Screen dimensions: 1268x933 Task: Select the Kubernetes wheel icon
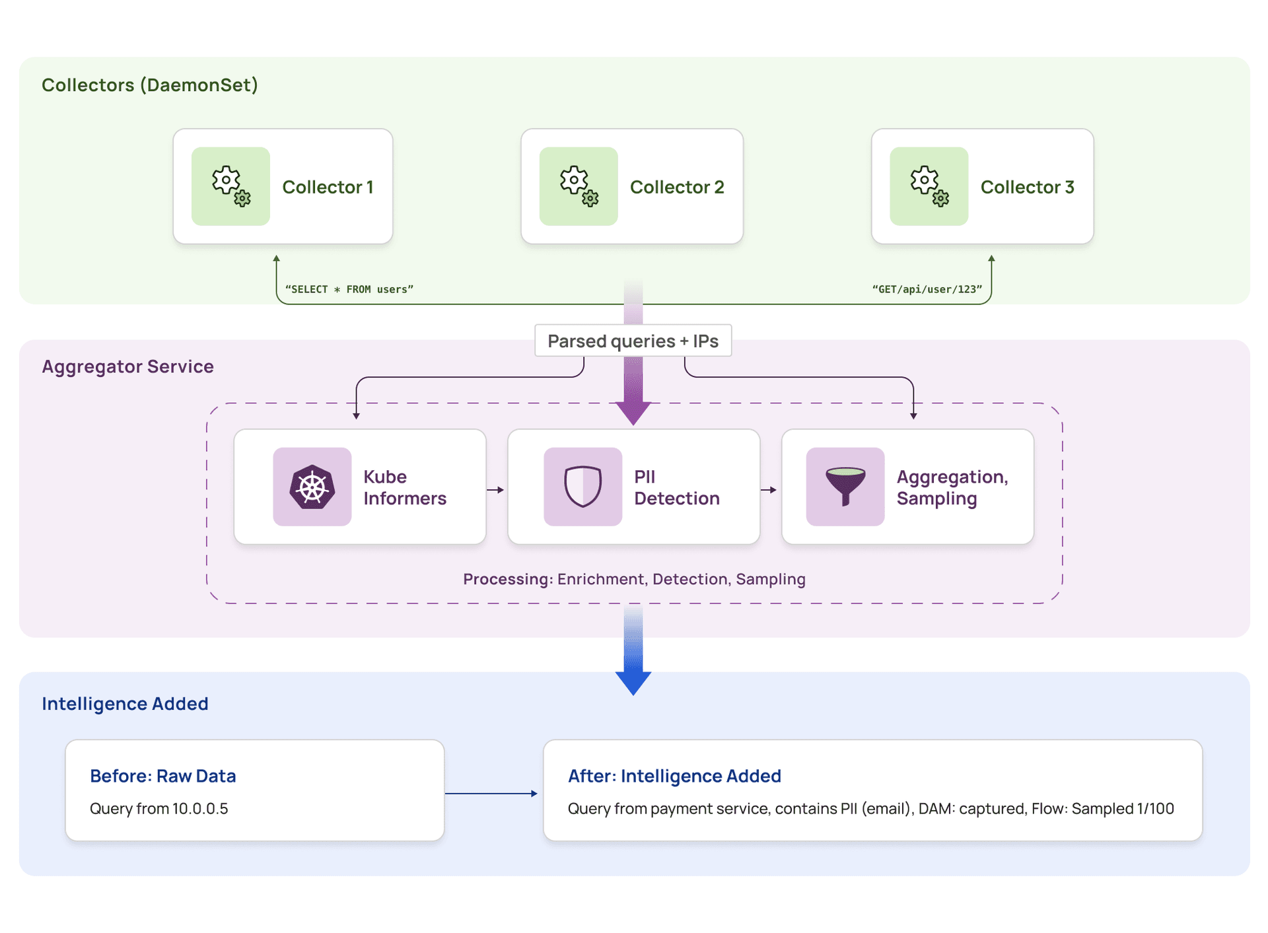312,487
